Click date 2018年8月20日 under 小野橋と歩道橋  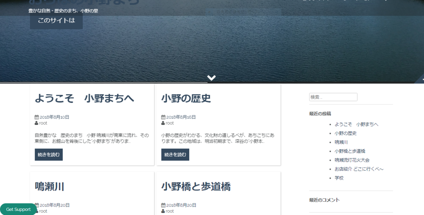tap(181, 205)
